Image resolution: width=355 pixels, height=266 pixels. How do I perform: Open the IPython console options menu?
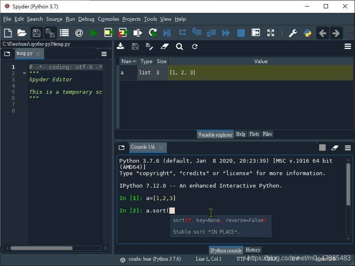pyautogui.click(x=348, y=147)
